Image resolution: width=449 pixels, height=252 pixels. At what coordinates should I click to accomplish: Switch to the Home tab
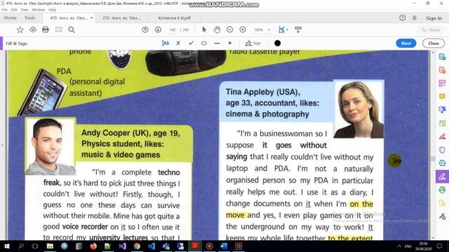[x=11, y=17]
